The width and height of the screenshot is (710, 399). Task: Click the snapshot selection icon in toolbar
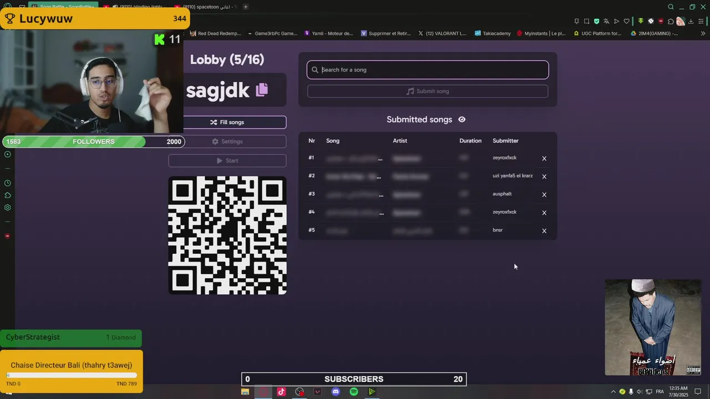pos(586,21)
